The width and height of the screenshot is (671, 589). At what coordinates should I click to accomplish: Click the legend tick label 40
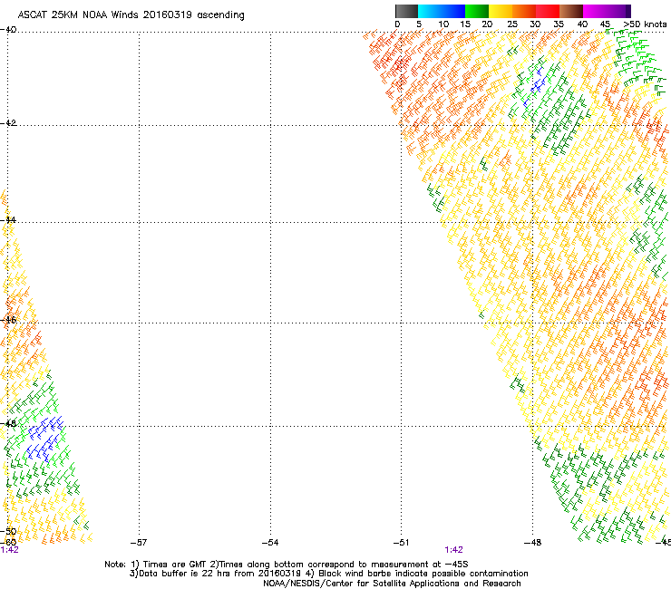pyautogui.click(x=582, y=24)
